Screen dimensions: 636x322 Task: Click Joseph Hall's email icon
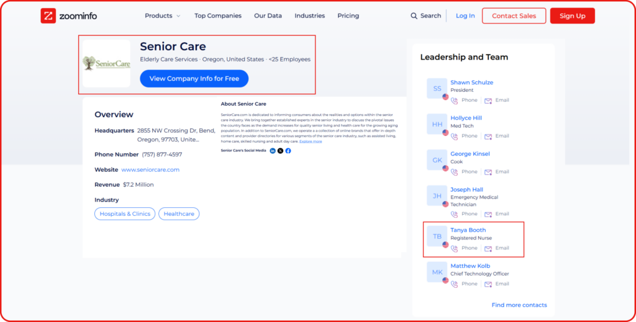point(488,214)
